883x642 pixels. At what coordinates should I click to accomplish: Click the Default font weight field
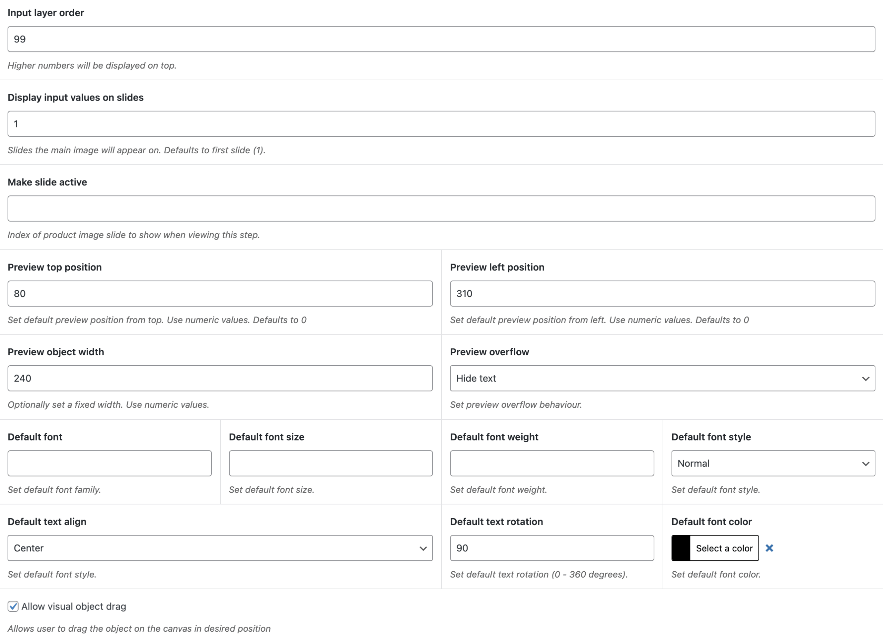pyautogui.click(x=552, y=463)
